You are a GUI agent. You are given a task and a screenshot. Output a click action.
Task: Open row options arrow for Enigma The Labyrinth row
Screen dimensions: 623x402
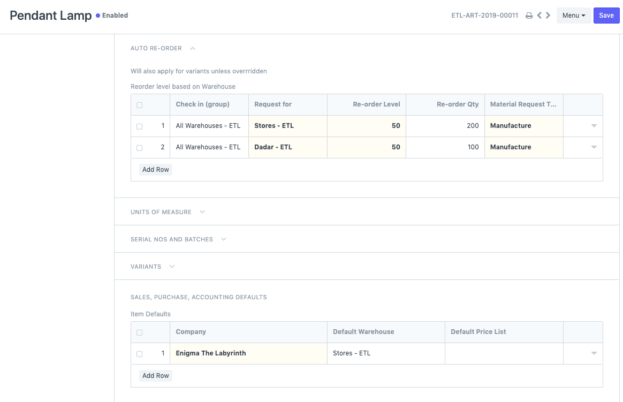(594, 353)
